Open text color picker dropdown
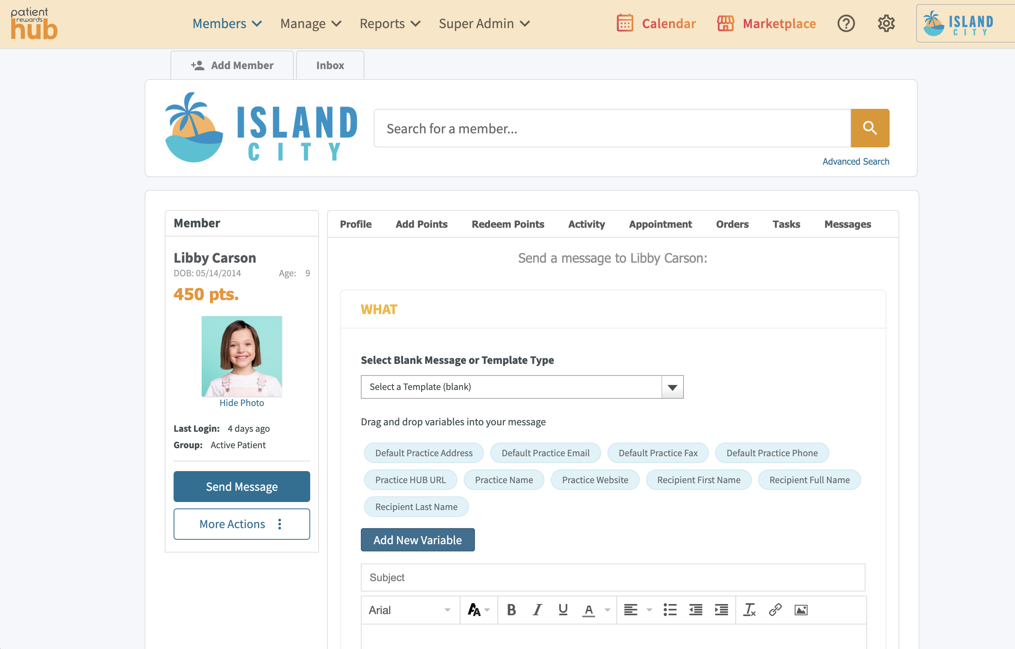The width and height of the screenshot is (1015, 649). pos(607,610)
